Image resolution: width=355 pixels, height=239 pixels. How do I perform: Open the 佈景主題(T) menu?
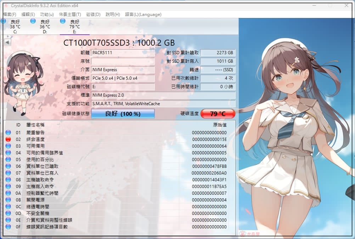pyautogui.click(x=70, y=15)
